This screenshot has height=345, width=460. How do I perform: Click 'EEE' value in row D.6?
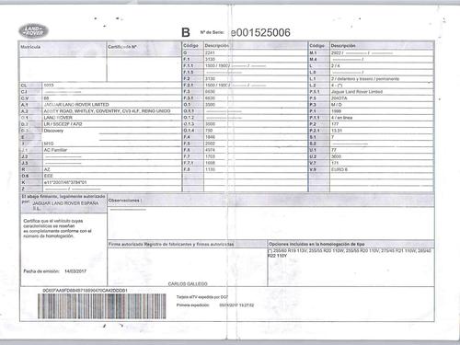[48, 176]
